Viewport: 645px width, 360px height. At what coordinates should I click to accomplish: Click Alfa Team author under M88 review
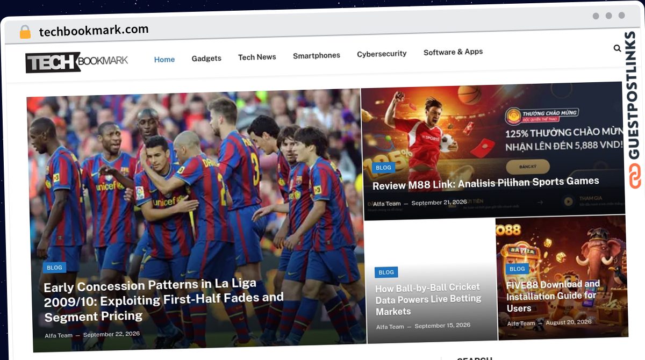[x=386, y=204]
